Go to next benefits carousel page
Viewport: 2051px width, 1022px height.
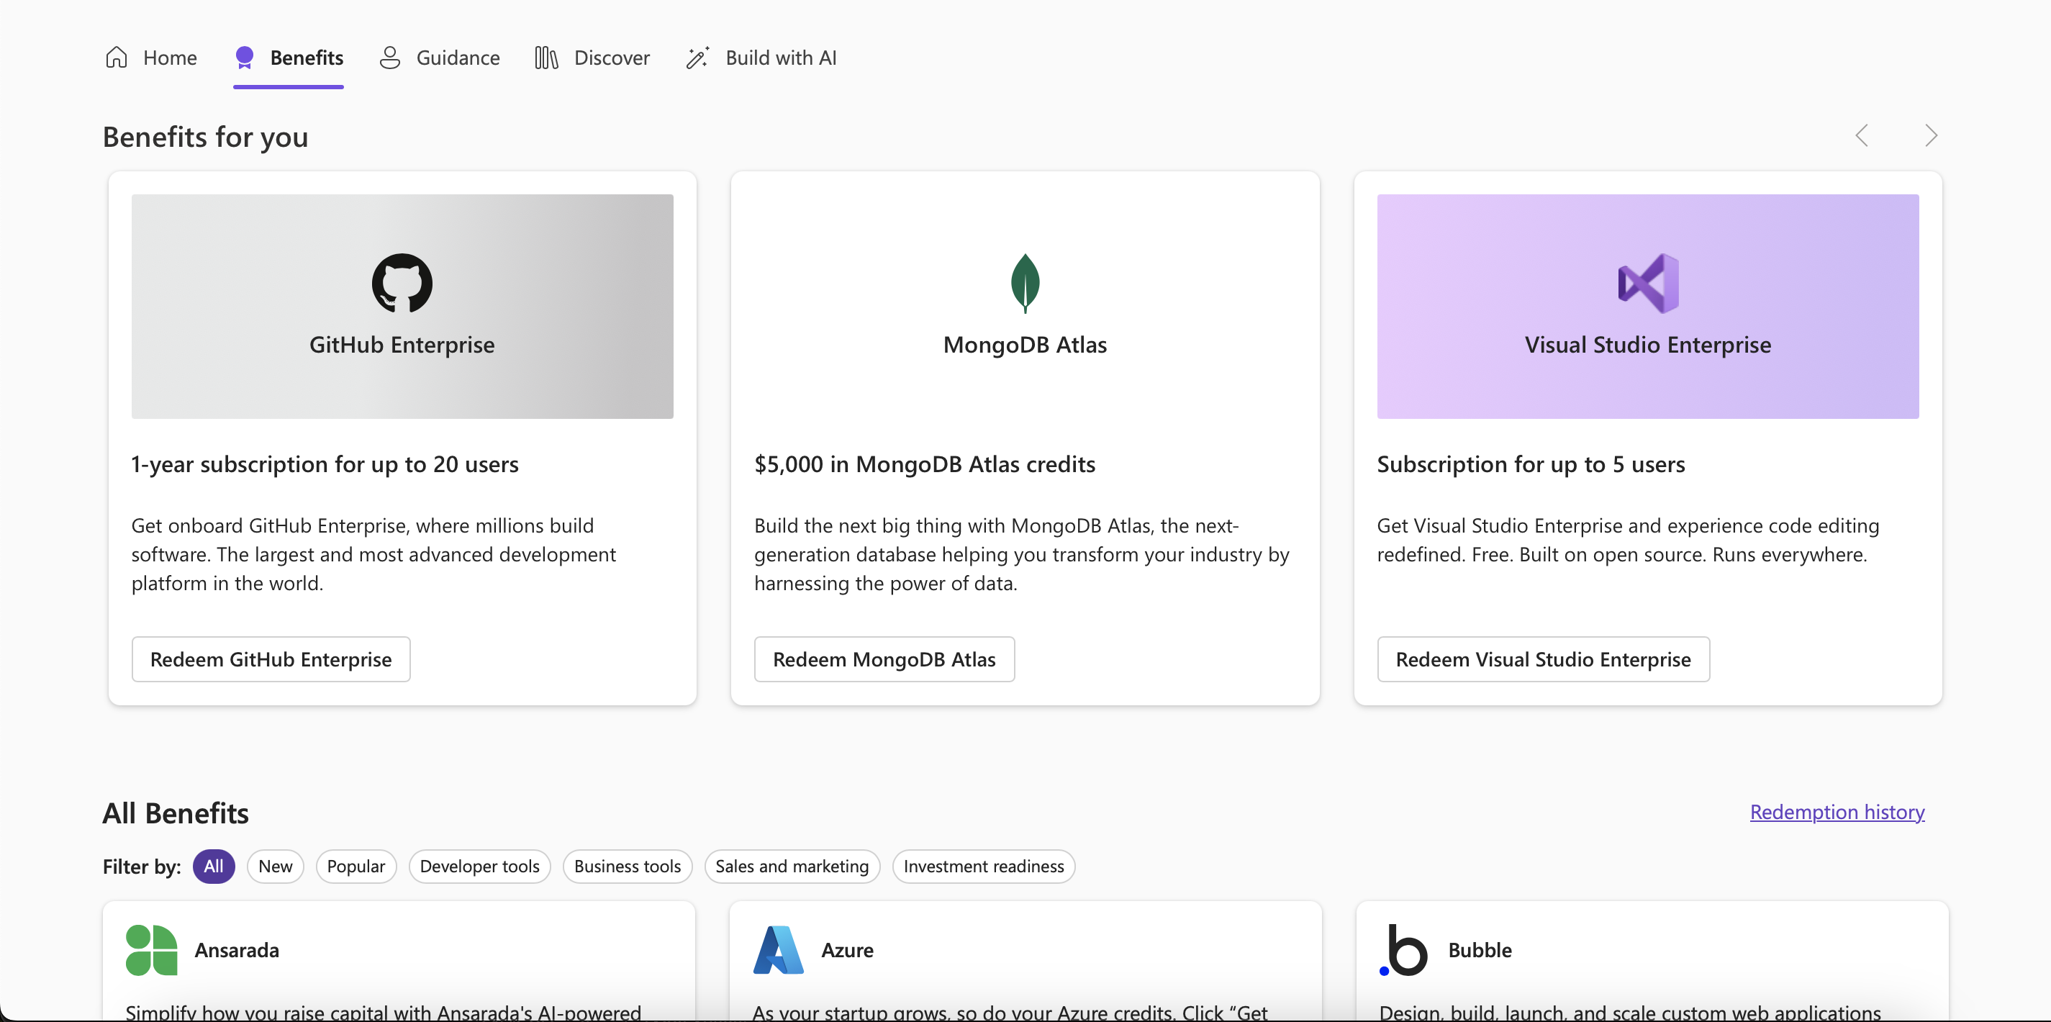tap(1930, 135)
